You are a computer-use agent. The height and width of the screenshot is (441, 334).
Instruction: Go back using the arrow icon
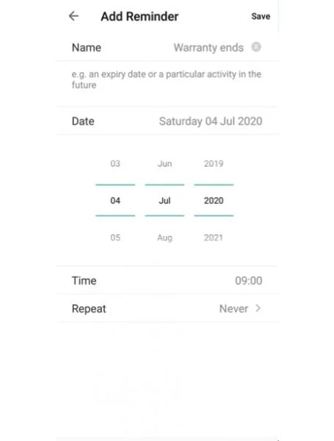[x=73, y=16]
